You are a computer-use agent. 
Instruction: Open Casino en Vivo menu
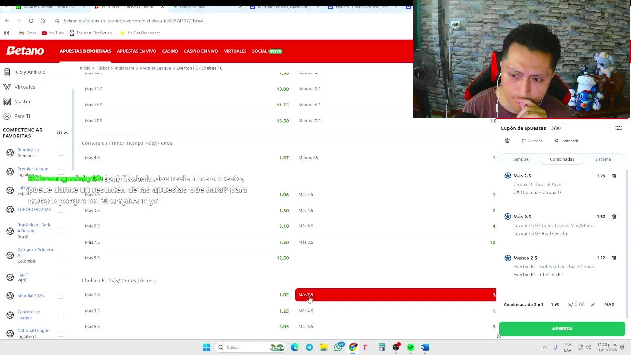pos(201,51)
